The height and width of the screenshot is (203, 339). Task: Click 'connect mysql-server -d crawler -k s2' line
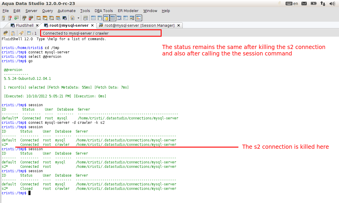click(67, 123)
